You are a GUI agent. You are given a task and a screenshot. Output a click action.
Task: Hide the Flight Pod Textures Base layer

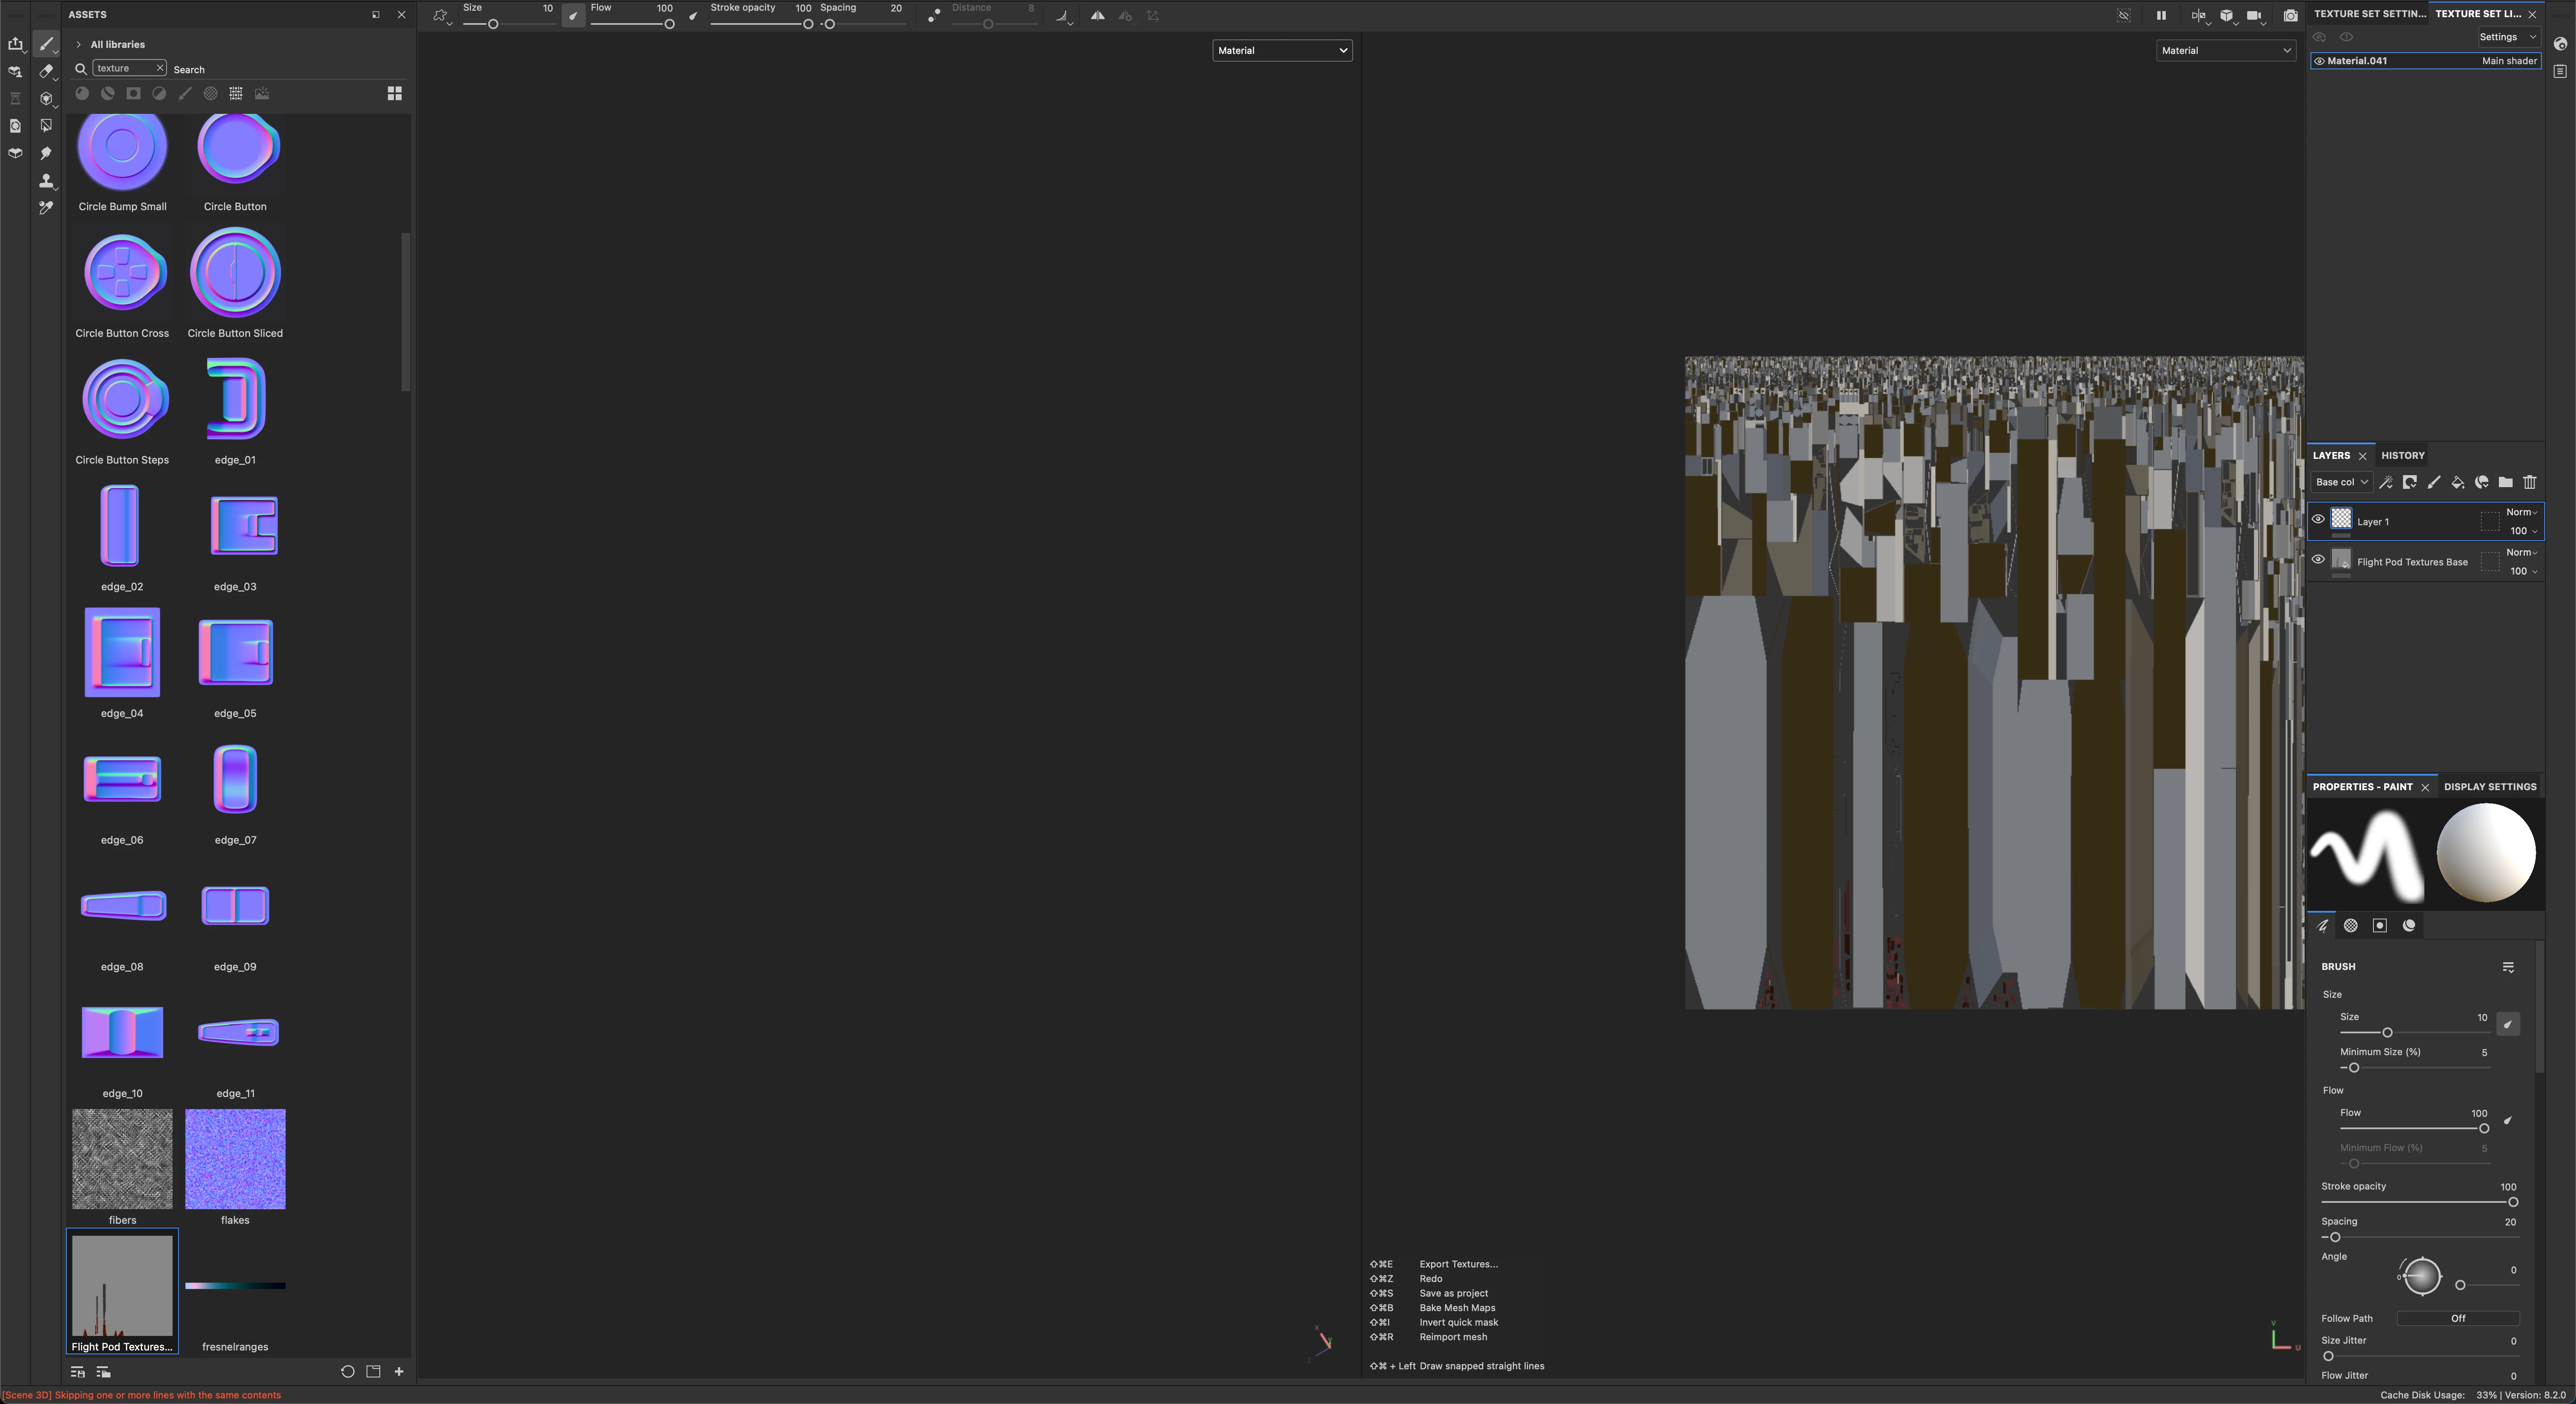pyautogui.click(x=2318, y=560)
